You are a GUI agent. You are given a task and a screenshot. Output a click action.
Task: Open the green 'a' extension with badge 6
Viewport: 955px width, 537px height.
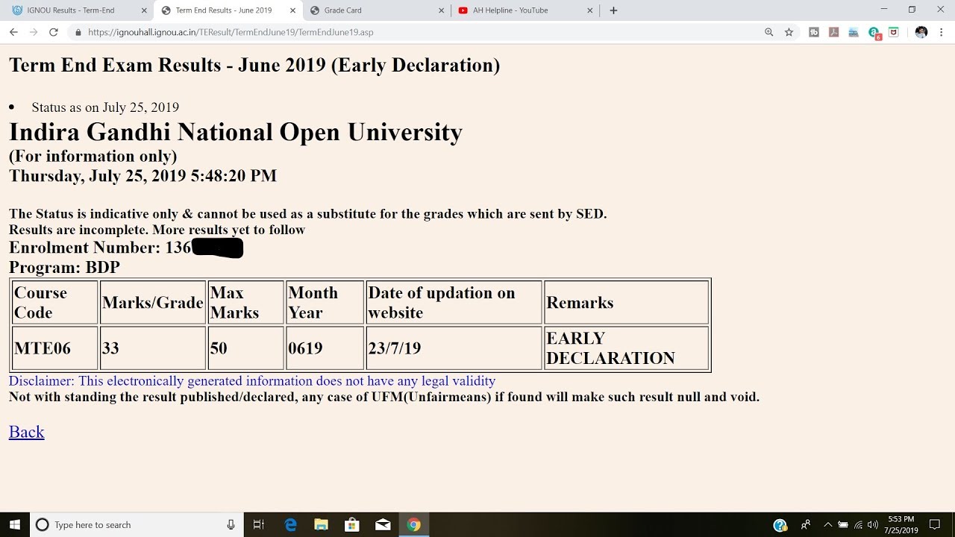874,33
